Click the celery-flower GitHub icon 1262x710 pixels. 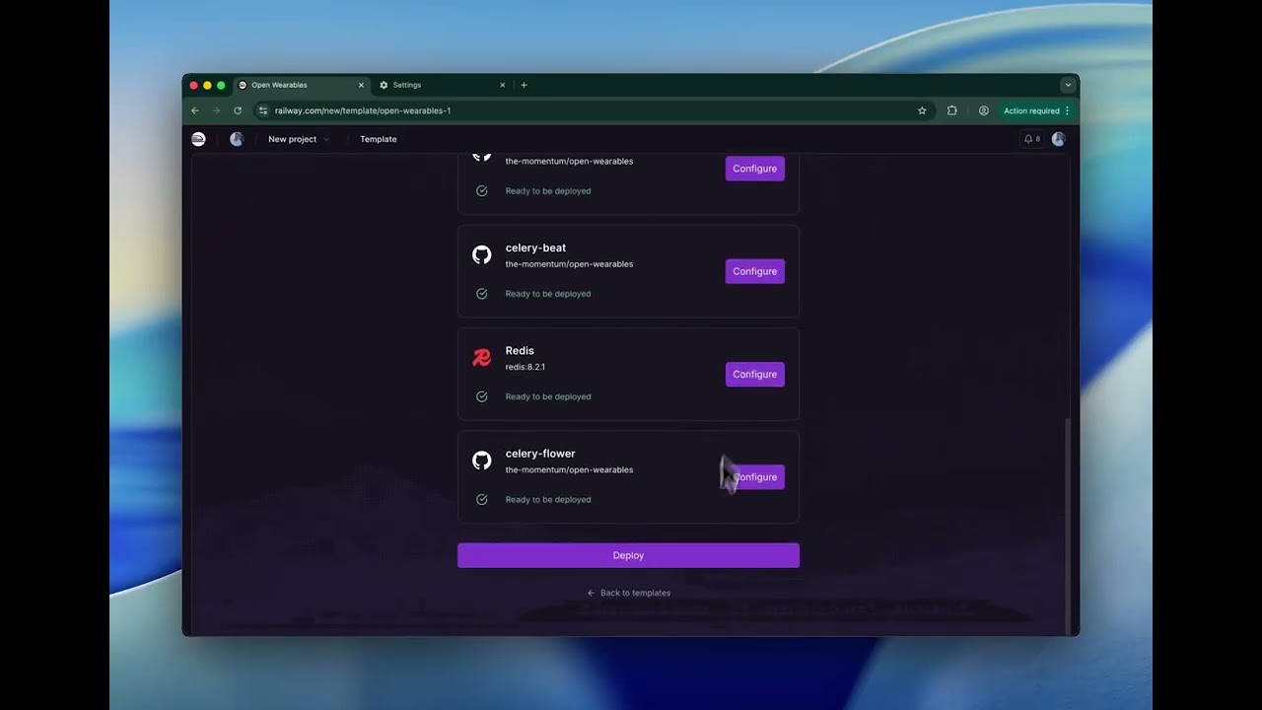(481, 461)
